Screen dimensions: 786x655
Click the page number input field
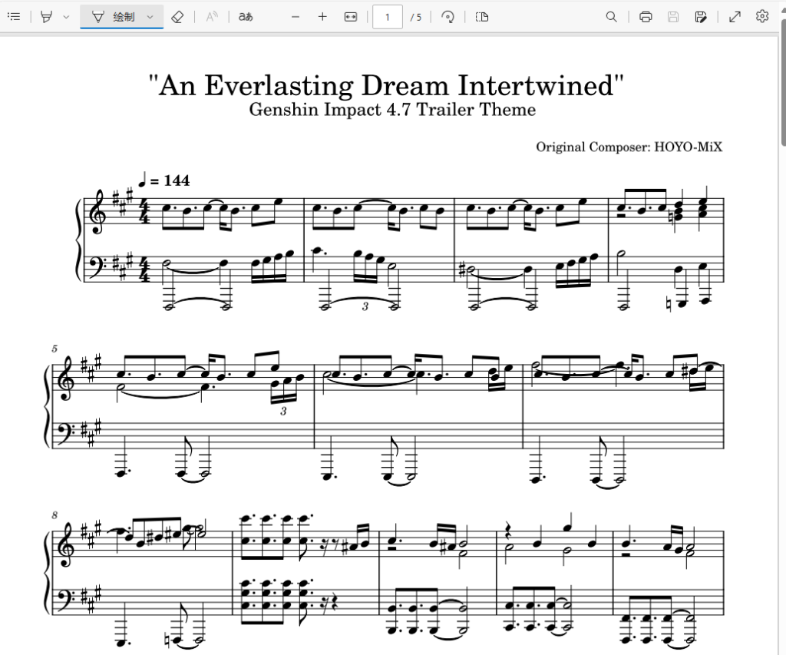click(x=387, y=17)
